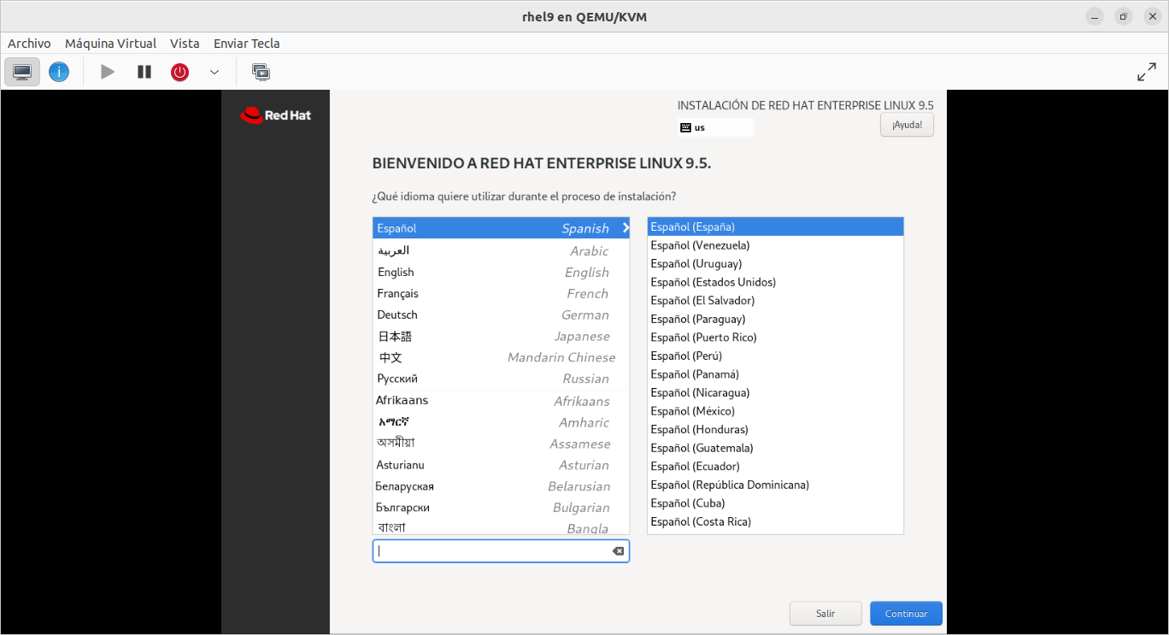
Task: Select Deutsch language row
Action: 501,315
